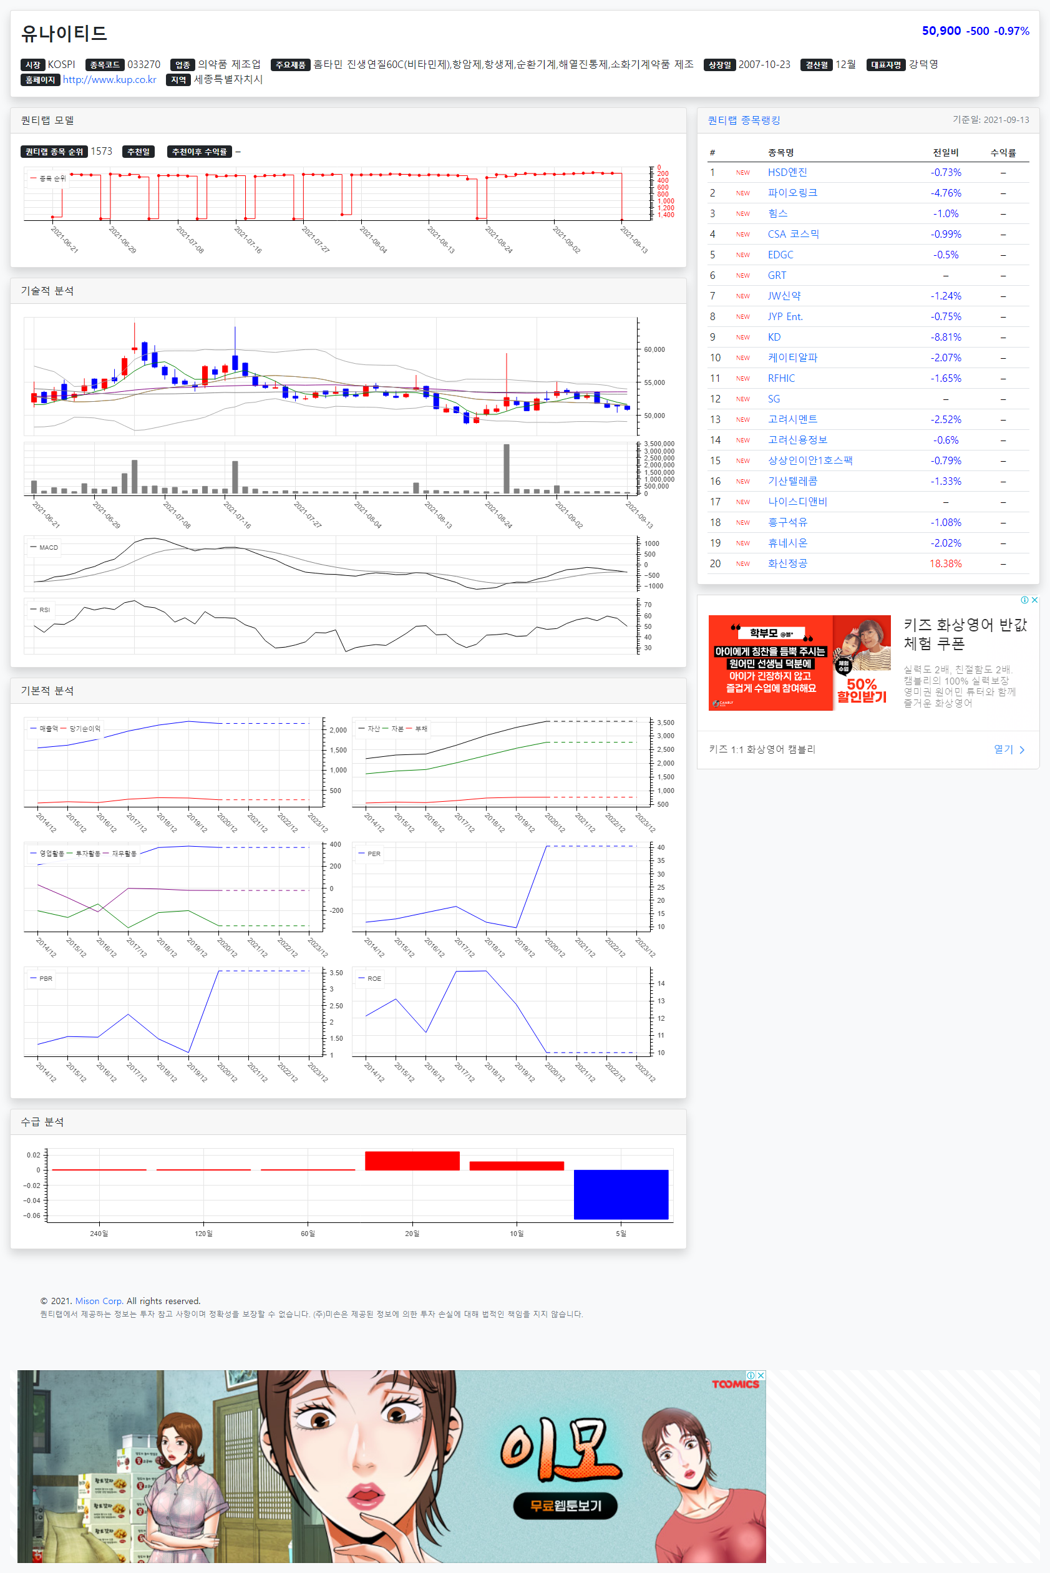
Task: Click the 대표자명 badge label
Action: coord(886,65)
